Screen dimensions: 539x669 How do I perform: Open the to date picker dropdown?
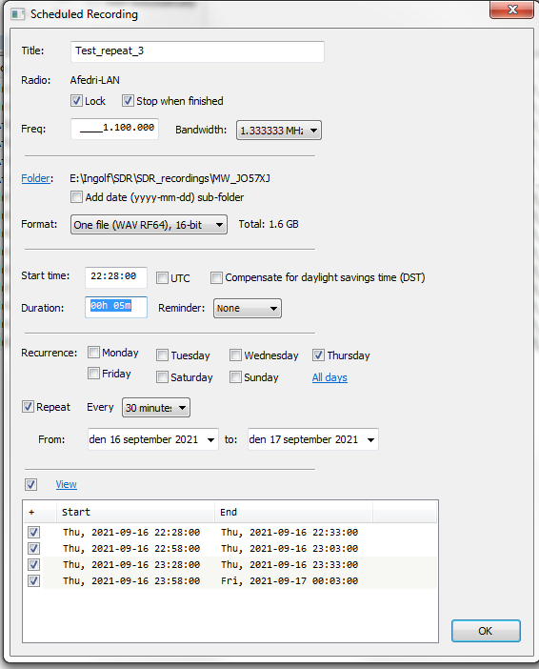pyautogui.click(x=370, y=440)
